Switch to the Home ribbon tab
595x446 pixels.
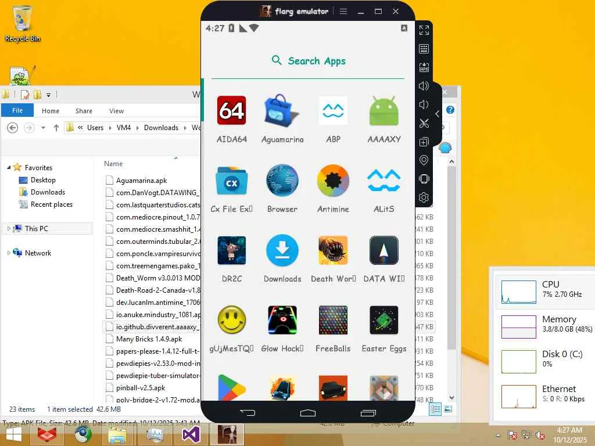pyautogui.click(x=51, y=111)
